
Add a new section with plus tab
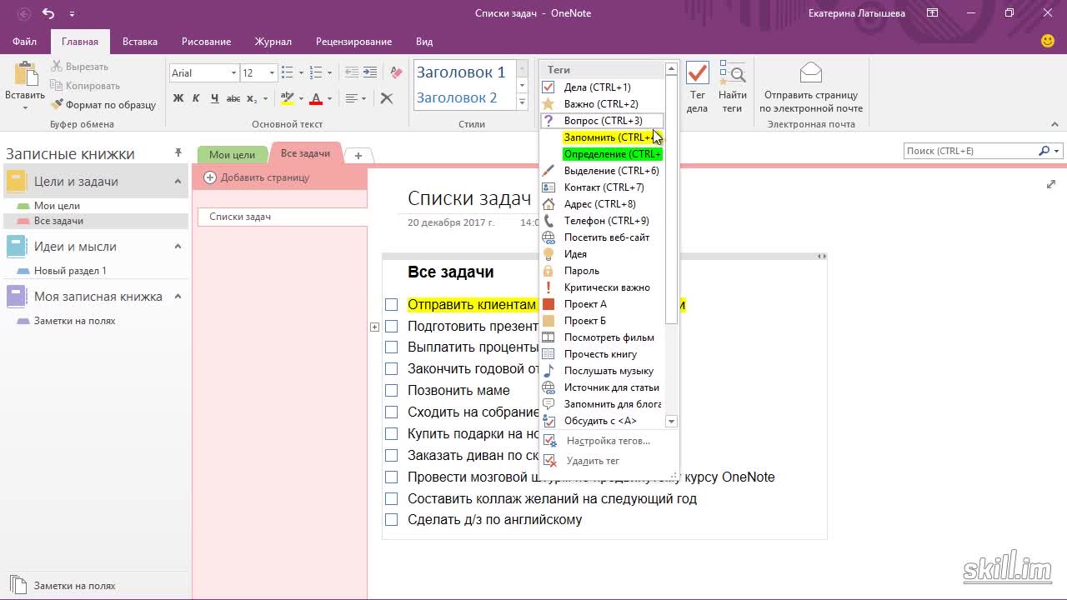(358, 156)
